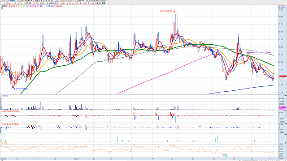287x161 pixels.
Task: Click the red buy button in the quote bar
Action: tap(98, 3)
